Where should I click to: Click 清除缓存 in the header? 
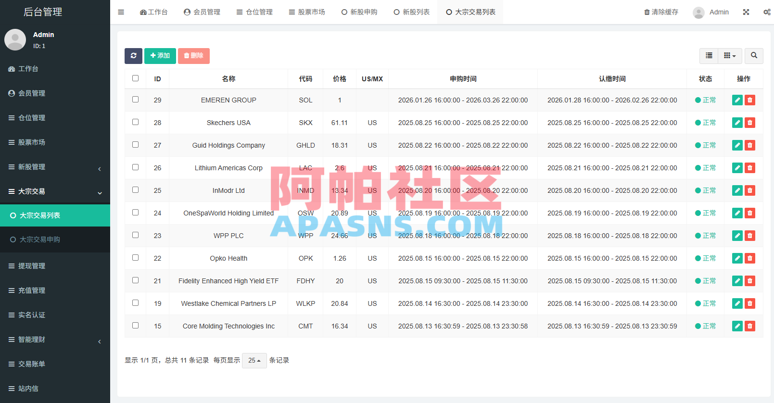pos(661,12)
